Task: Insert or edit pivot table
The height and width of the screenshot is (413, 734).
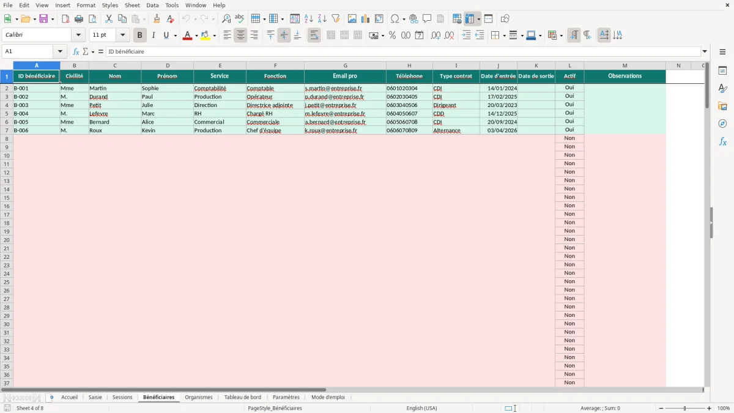Action: (x=379, y=19)
